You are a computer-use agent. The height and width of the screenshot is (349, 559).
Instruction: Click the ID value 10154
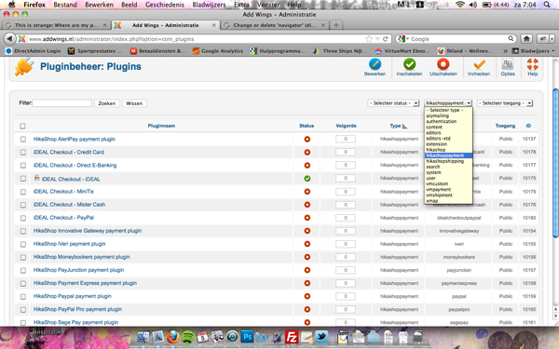[529, 231]
